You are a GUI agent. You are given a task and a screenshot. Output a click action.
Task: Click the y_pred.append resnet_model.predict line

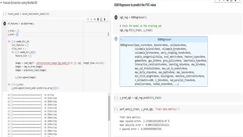click(35, 88)
